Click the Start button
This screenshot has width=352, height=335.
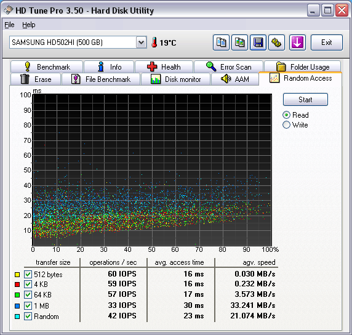coord(305,100)
